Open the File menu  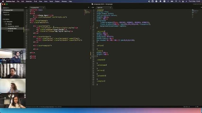pos(18,1)
